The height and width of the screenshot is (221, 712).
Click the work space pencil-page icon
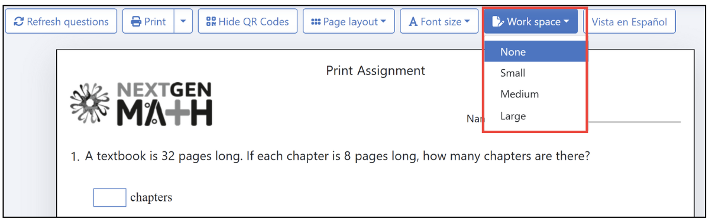coord(498,22)
